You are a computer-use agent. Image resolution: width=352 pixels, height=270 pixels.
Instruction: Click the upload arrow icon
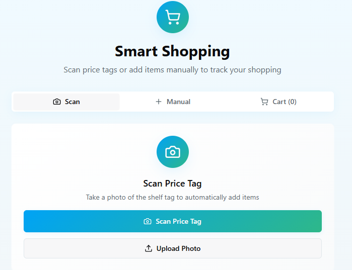point(149,248)
